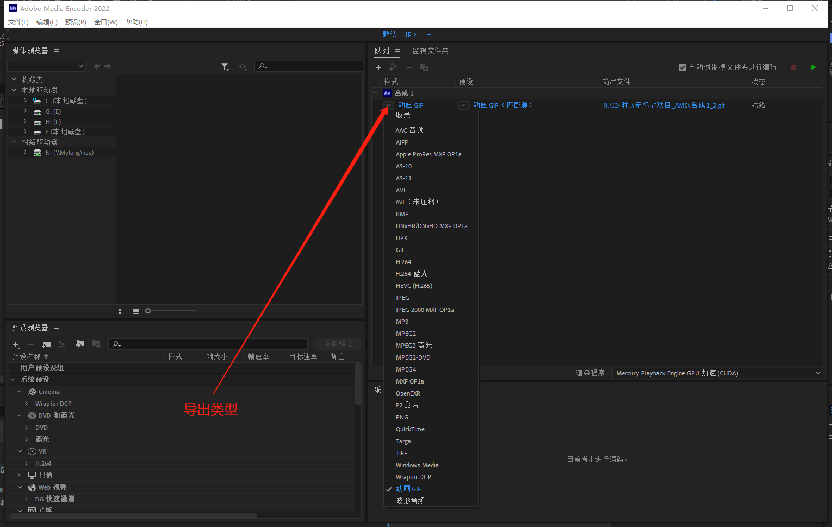Open the media browser panel menu icon
Image resolution: width=832 pixels, height=527 pixels.
pyautogui.click(x=57, y=51)
